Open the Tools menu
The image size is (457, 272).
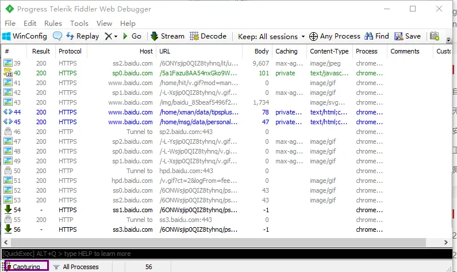click(x=79, y=24)
